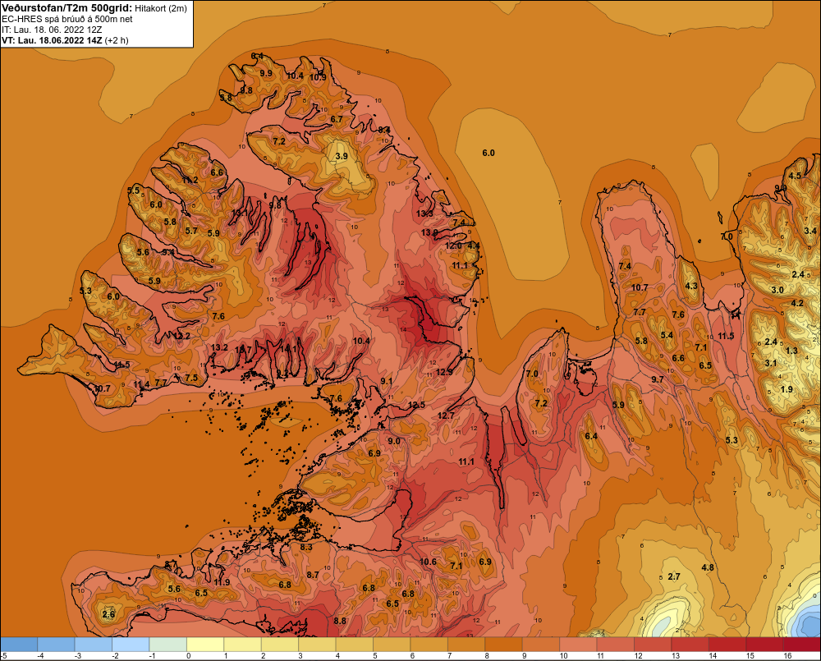
Task: Click the legend swatch between -5 and -4
Action: tap(20, 645)
